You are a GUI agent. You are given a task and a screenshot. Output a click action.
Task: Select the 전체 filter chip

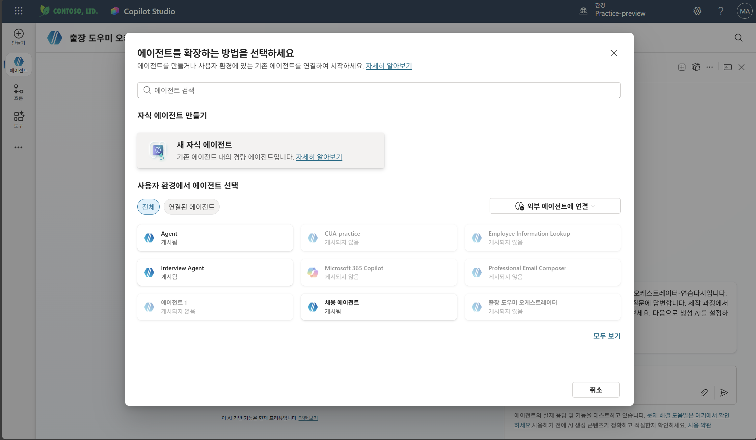148,207
